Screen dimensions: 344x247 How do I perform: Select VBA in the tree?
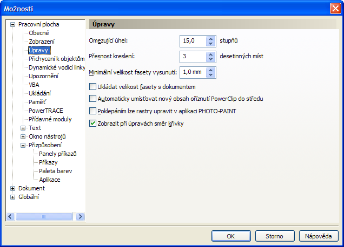pos(34,85)
